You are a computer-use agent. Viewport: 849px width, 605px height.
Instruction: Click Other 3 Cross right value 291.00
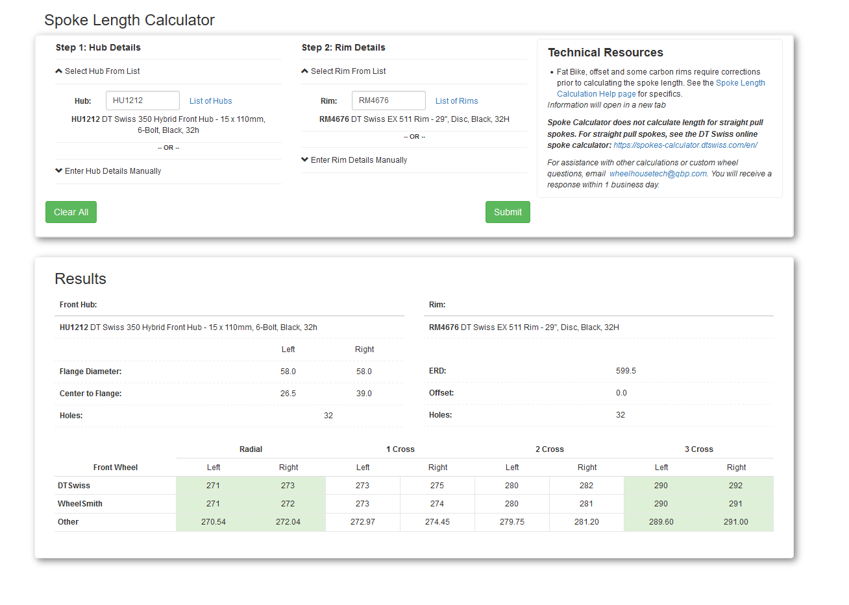[x=736, y=522]
